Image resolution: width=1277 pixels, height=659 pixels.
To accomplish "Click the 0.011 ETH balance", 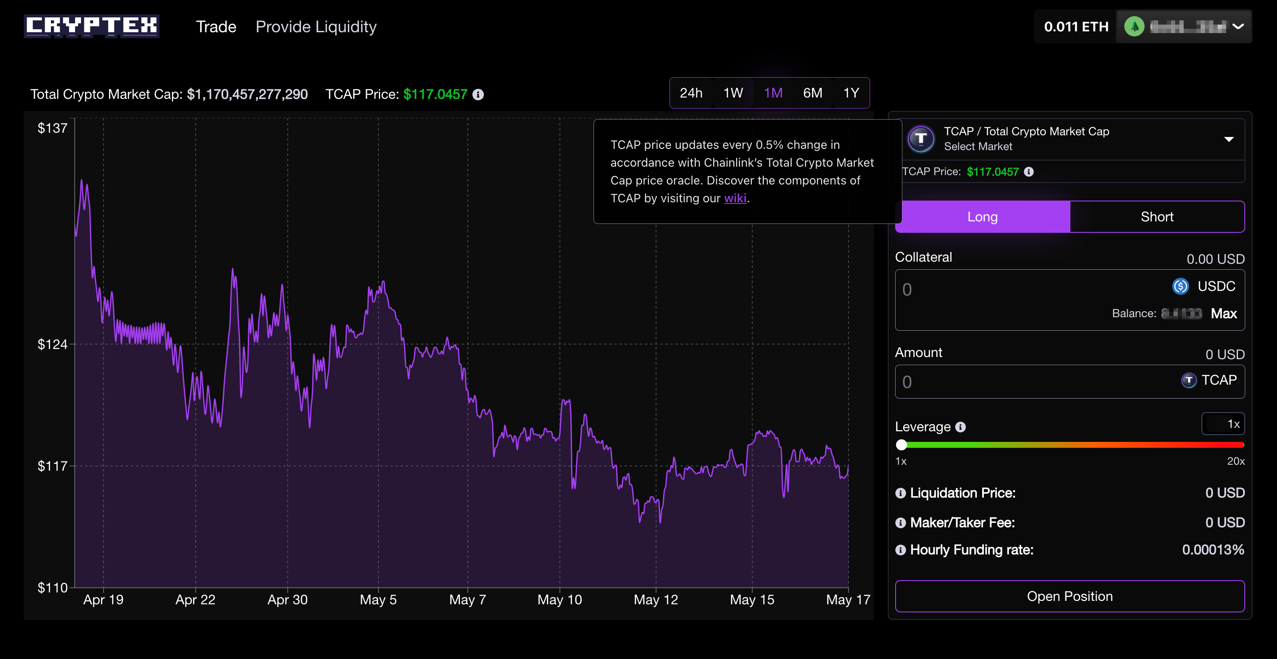I will 1076,27.
